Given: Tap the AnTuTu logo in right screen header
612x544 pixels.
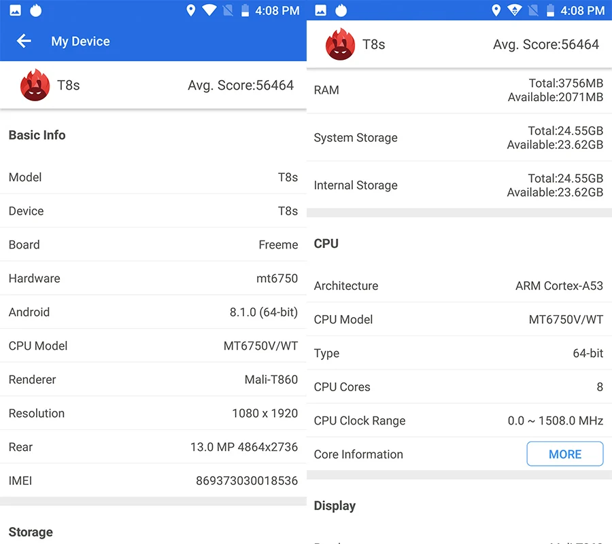Looking at the screenshot, I should [x=340, y=44].
